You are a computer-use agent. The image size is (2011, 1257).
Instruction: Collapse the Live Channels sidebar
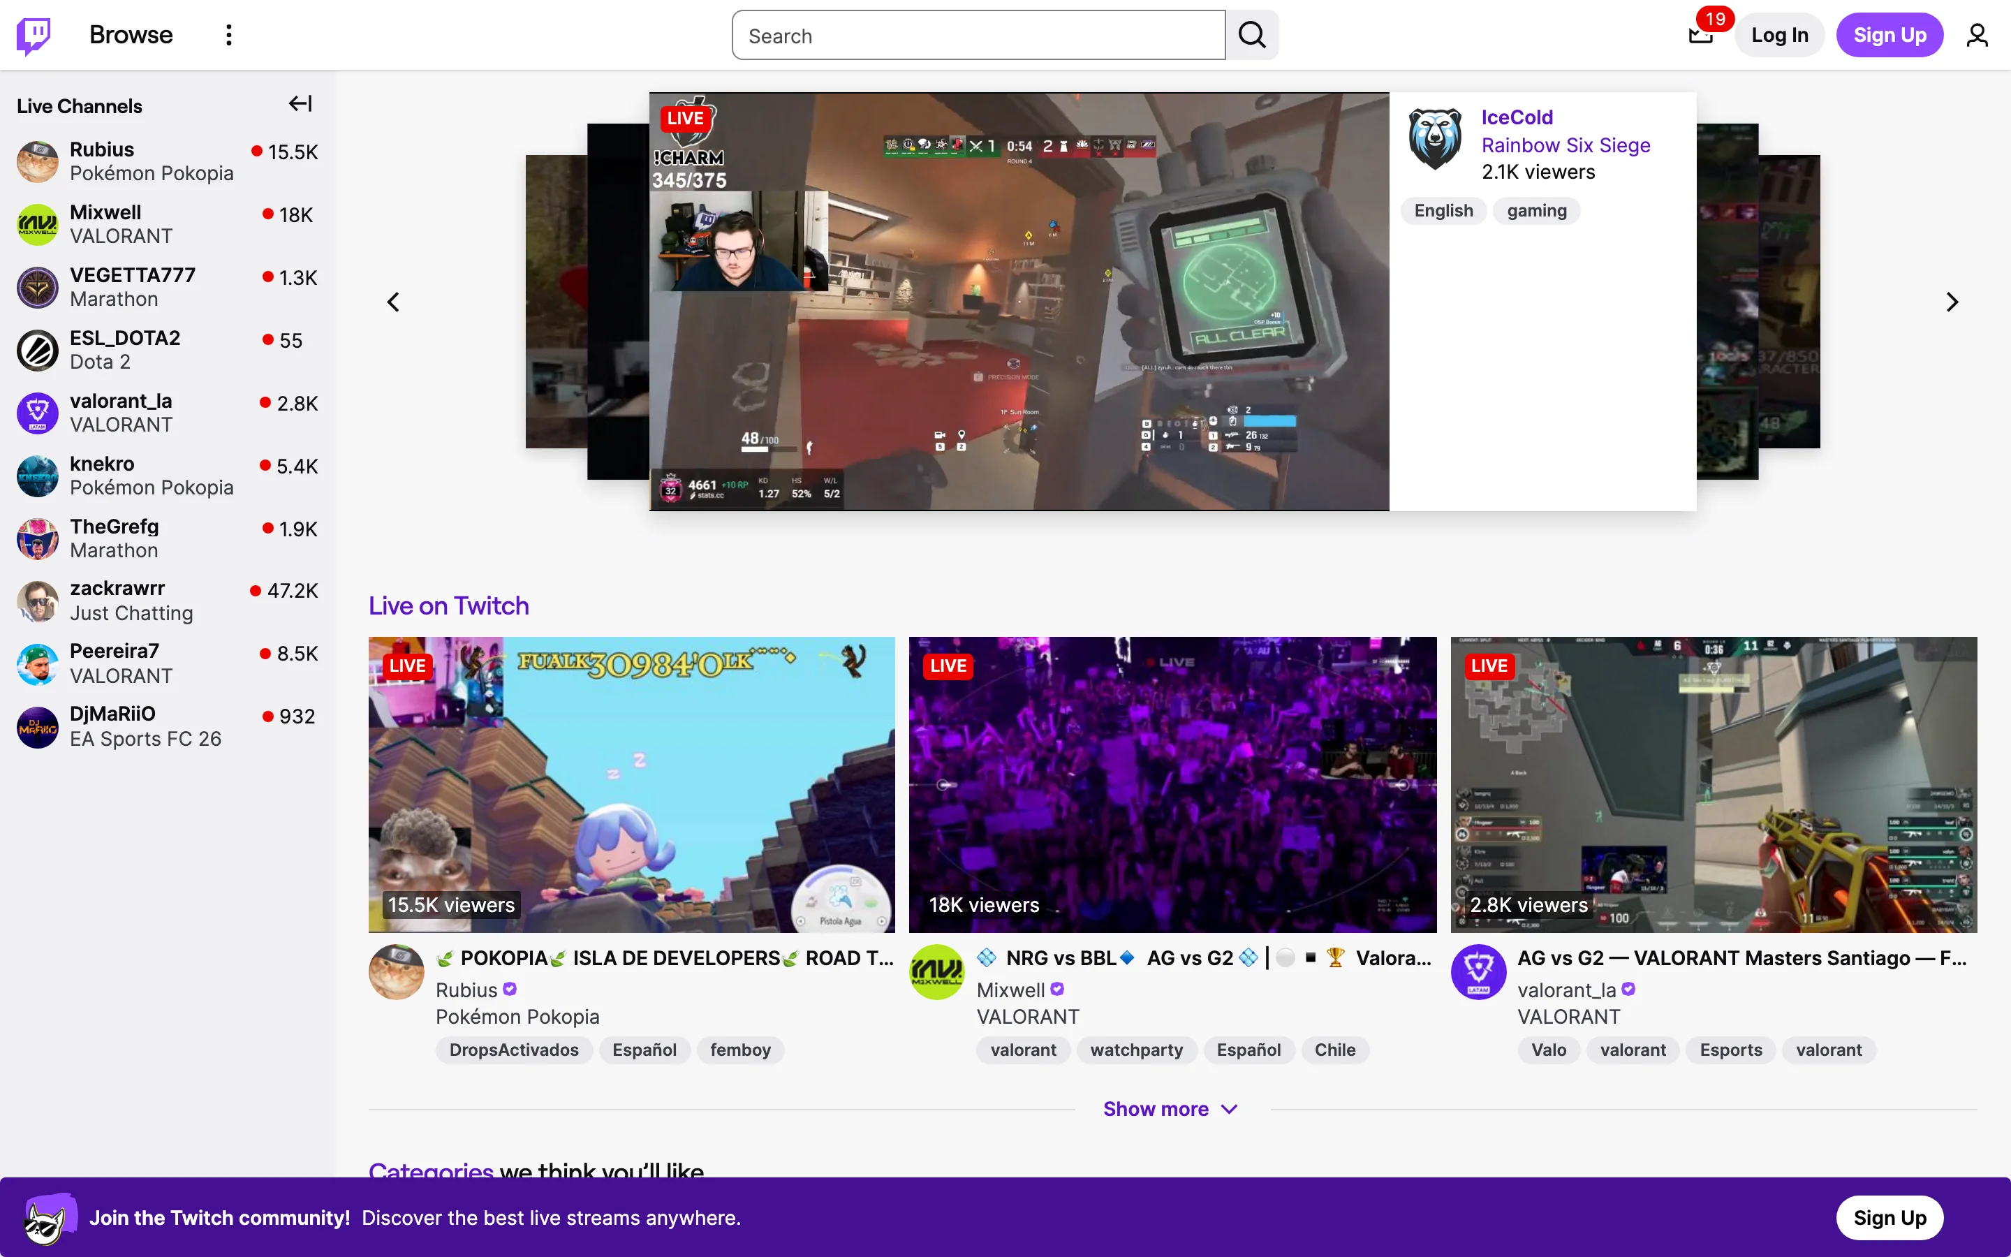click(299, 103)
